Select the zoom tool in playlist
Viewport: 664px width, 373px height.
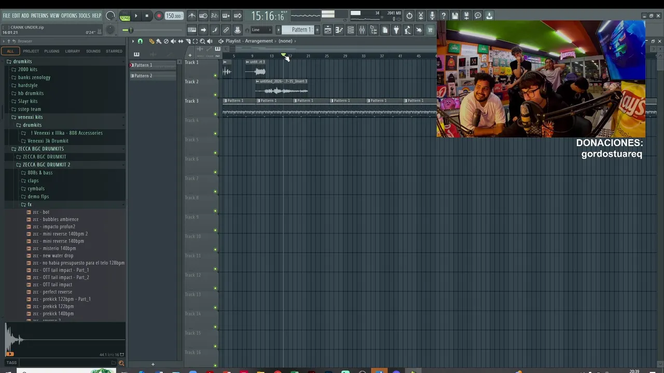202,41
